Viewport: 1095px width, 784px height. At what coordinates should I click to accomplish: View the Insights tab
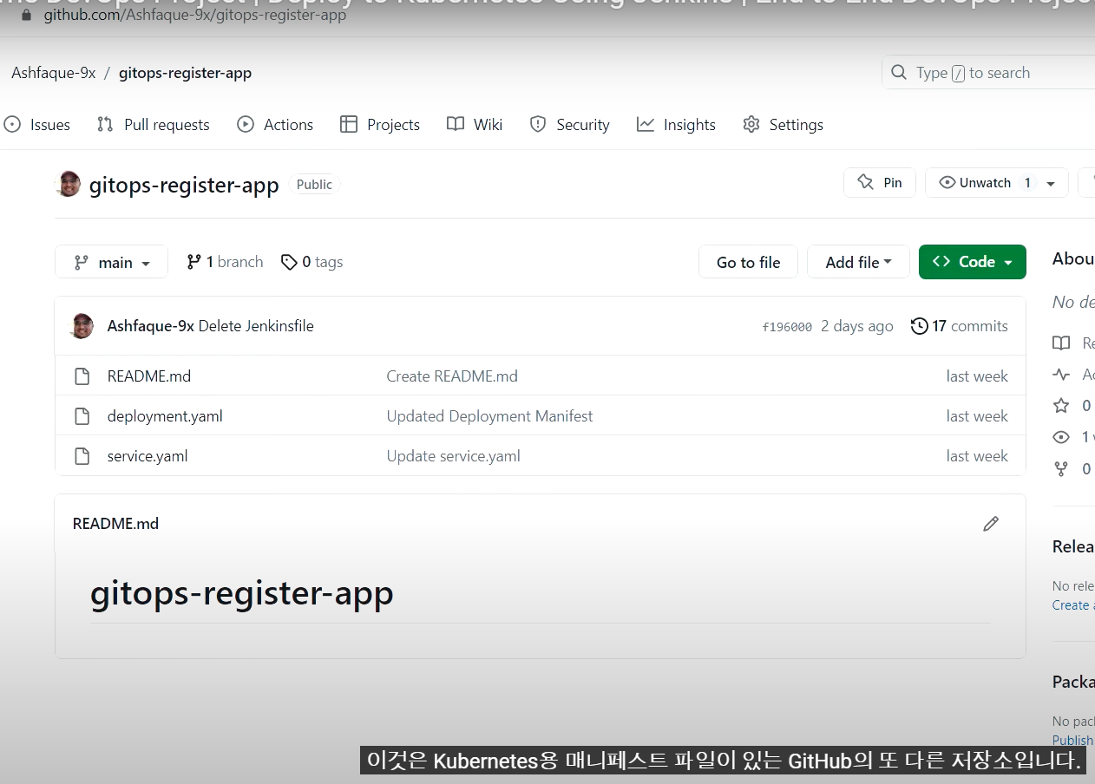pyautogui.click(x=676, y=125)
